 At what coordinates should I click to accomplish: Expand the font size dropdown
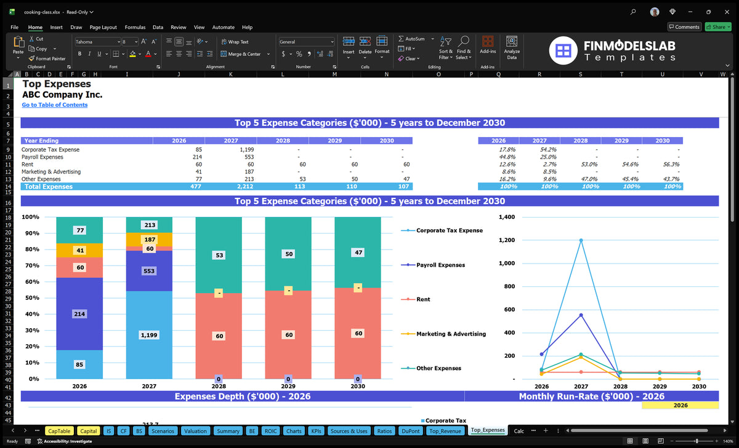tap(135, 42)
